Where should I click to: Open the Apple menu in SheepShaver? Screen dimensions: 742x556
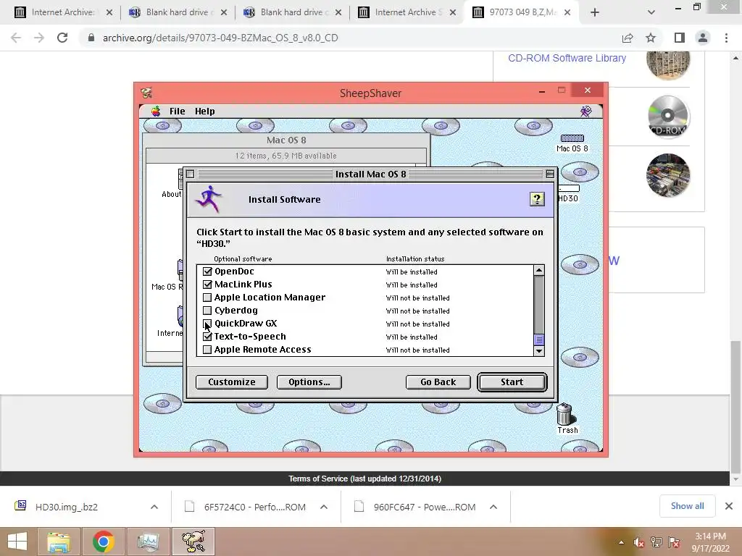tap(156, 111)
